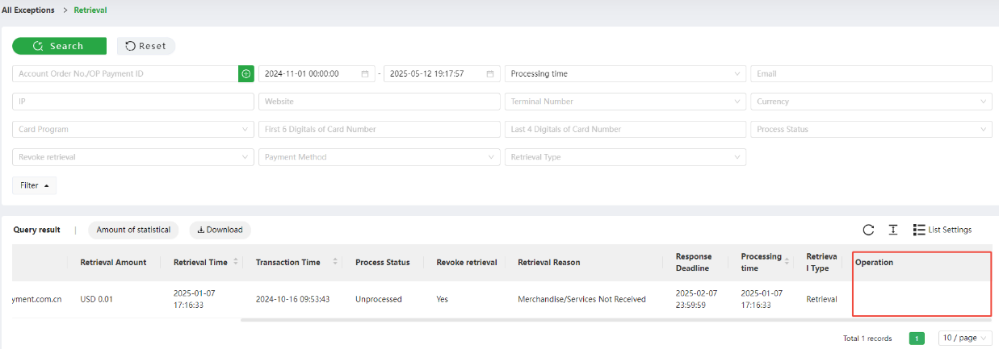Open the 10 / page size dropdown
999x349 pixels.
click(x=965, y=339)
